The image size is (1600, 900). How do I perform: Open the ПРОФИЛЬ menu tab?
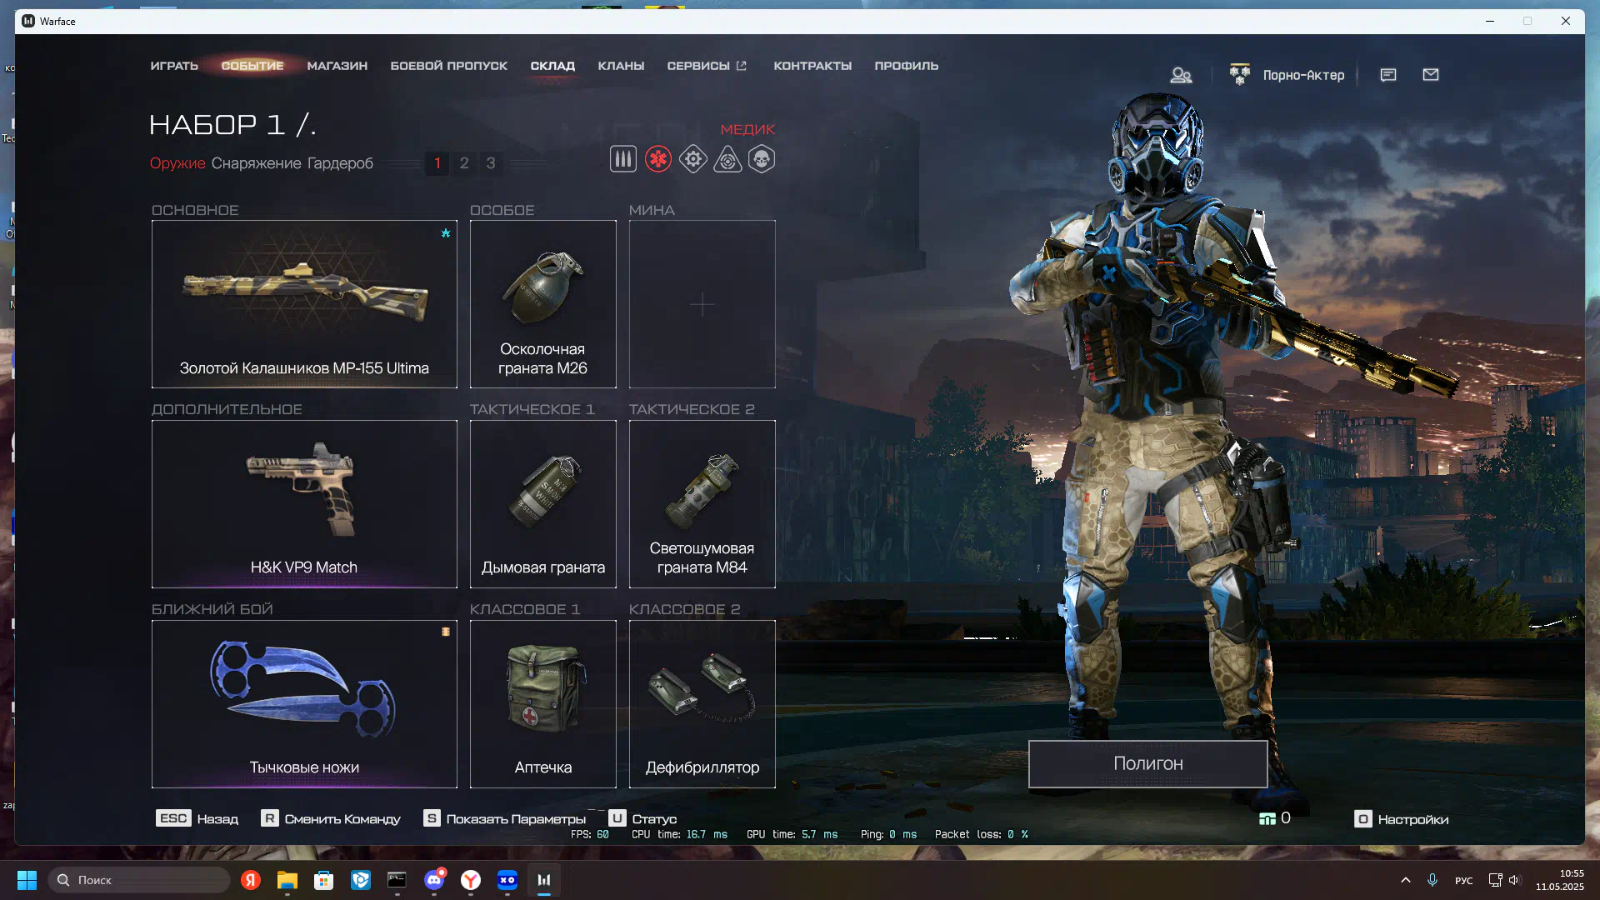coord(907,66)
